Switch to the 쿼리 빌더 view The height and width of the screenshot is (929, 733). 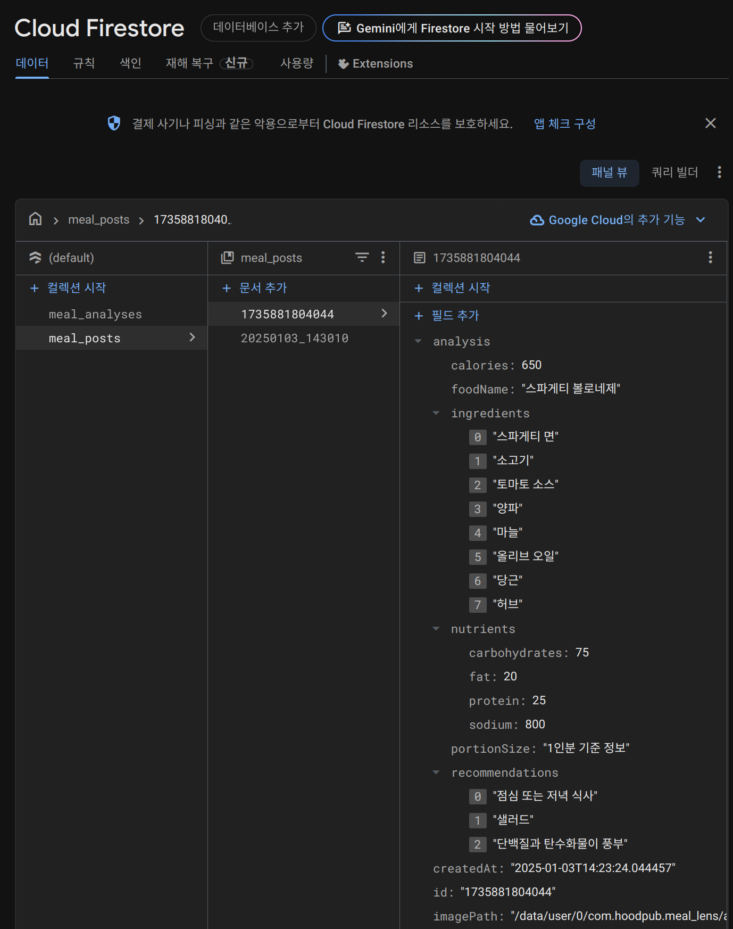[674, 172]
